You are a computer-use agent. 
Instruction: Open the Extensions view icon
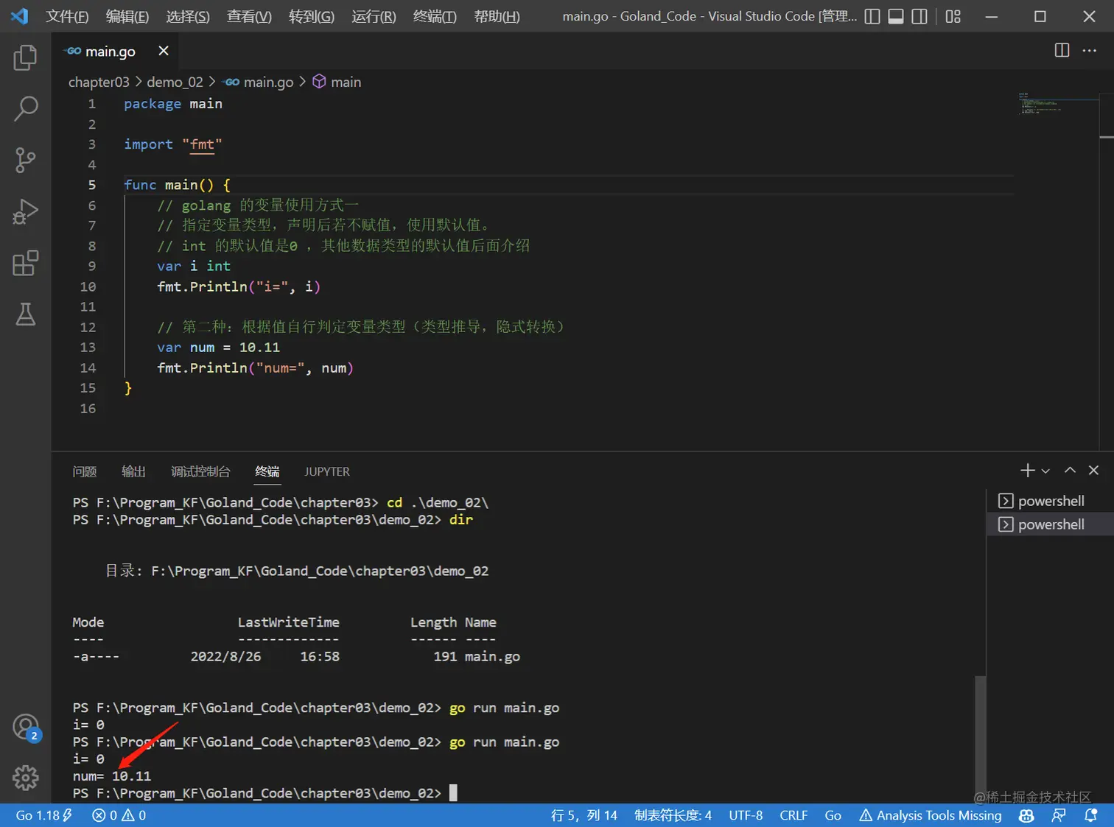pyautogui.click(x=25, y=263)
